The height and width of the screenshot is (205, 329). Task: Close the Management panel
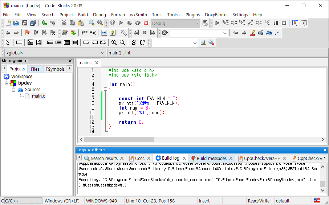[x=70, y=61]
